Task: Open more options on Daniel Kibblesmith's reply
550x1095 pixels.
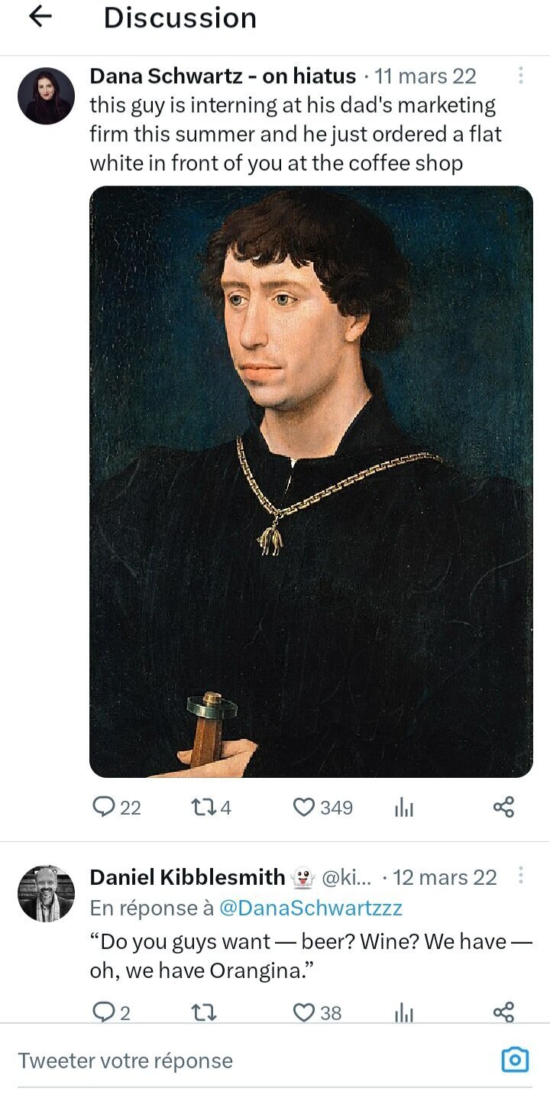Action: [520, 876]
